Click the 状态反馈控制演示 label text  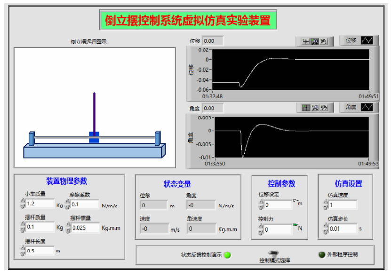[201, 255]
